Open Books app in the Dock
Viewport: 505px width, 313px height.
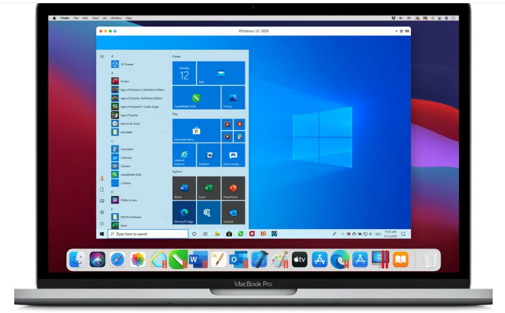coord(401,259)
